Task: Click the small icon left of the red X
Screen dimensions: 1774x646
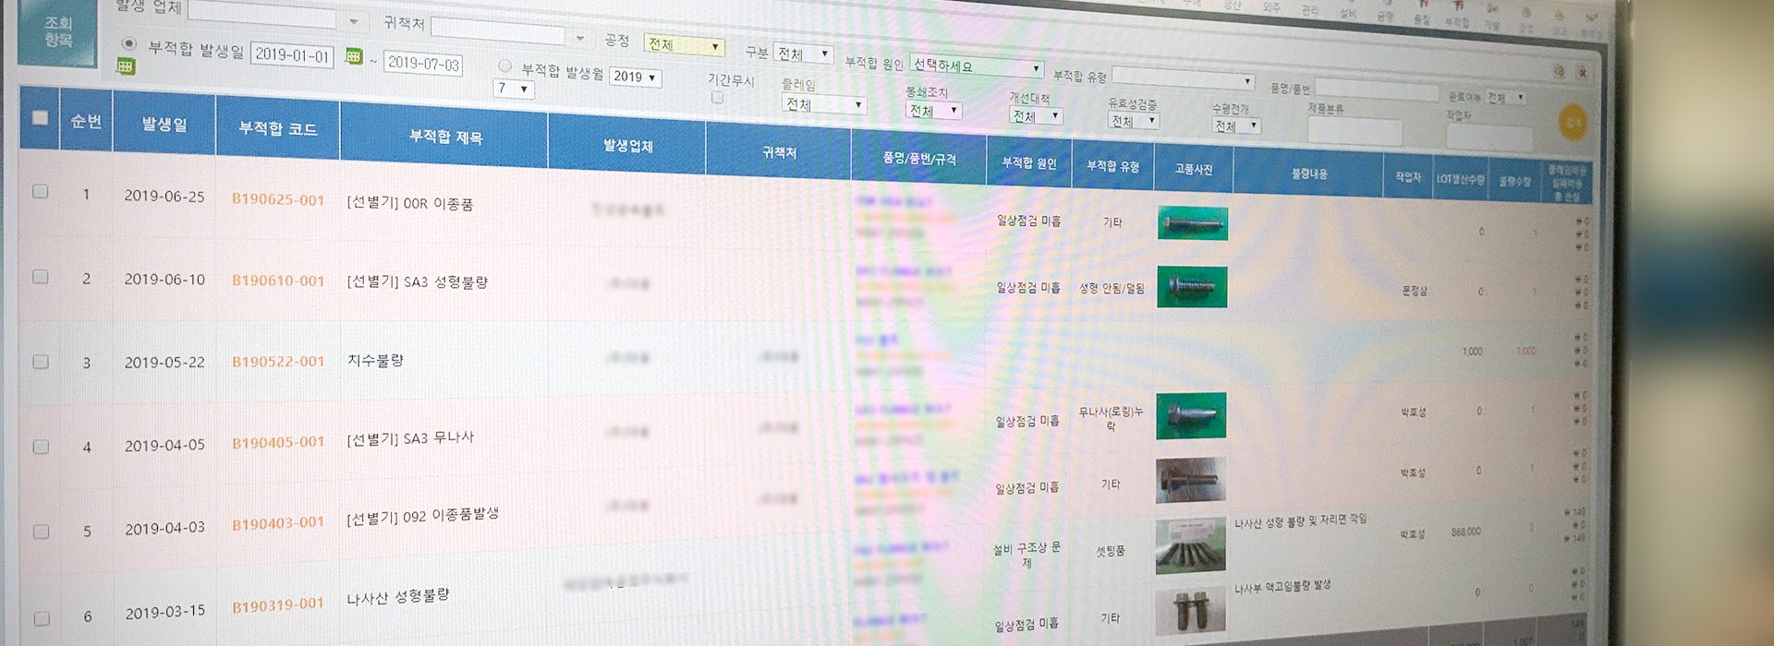Action: click(x=1560, y=71)
